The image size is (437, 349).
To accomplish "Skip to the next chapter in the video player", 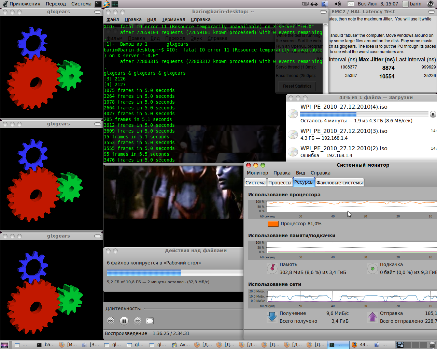I will click(137, 321).
